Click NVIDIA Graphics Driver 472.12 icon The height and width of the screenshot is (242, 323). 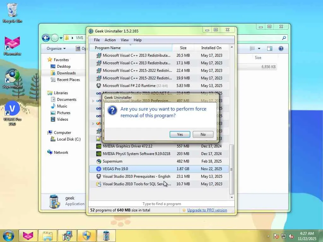99,146
